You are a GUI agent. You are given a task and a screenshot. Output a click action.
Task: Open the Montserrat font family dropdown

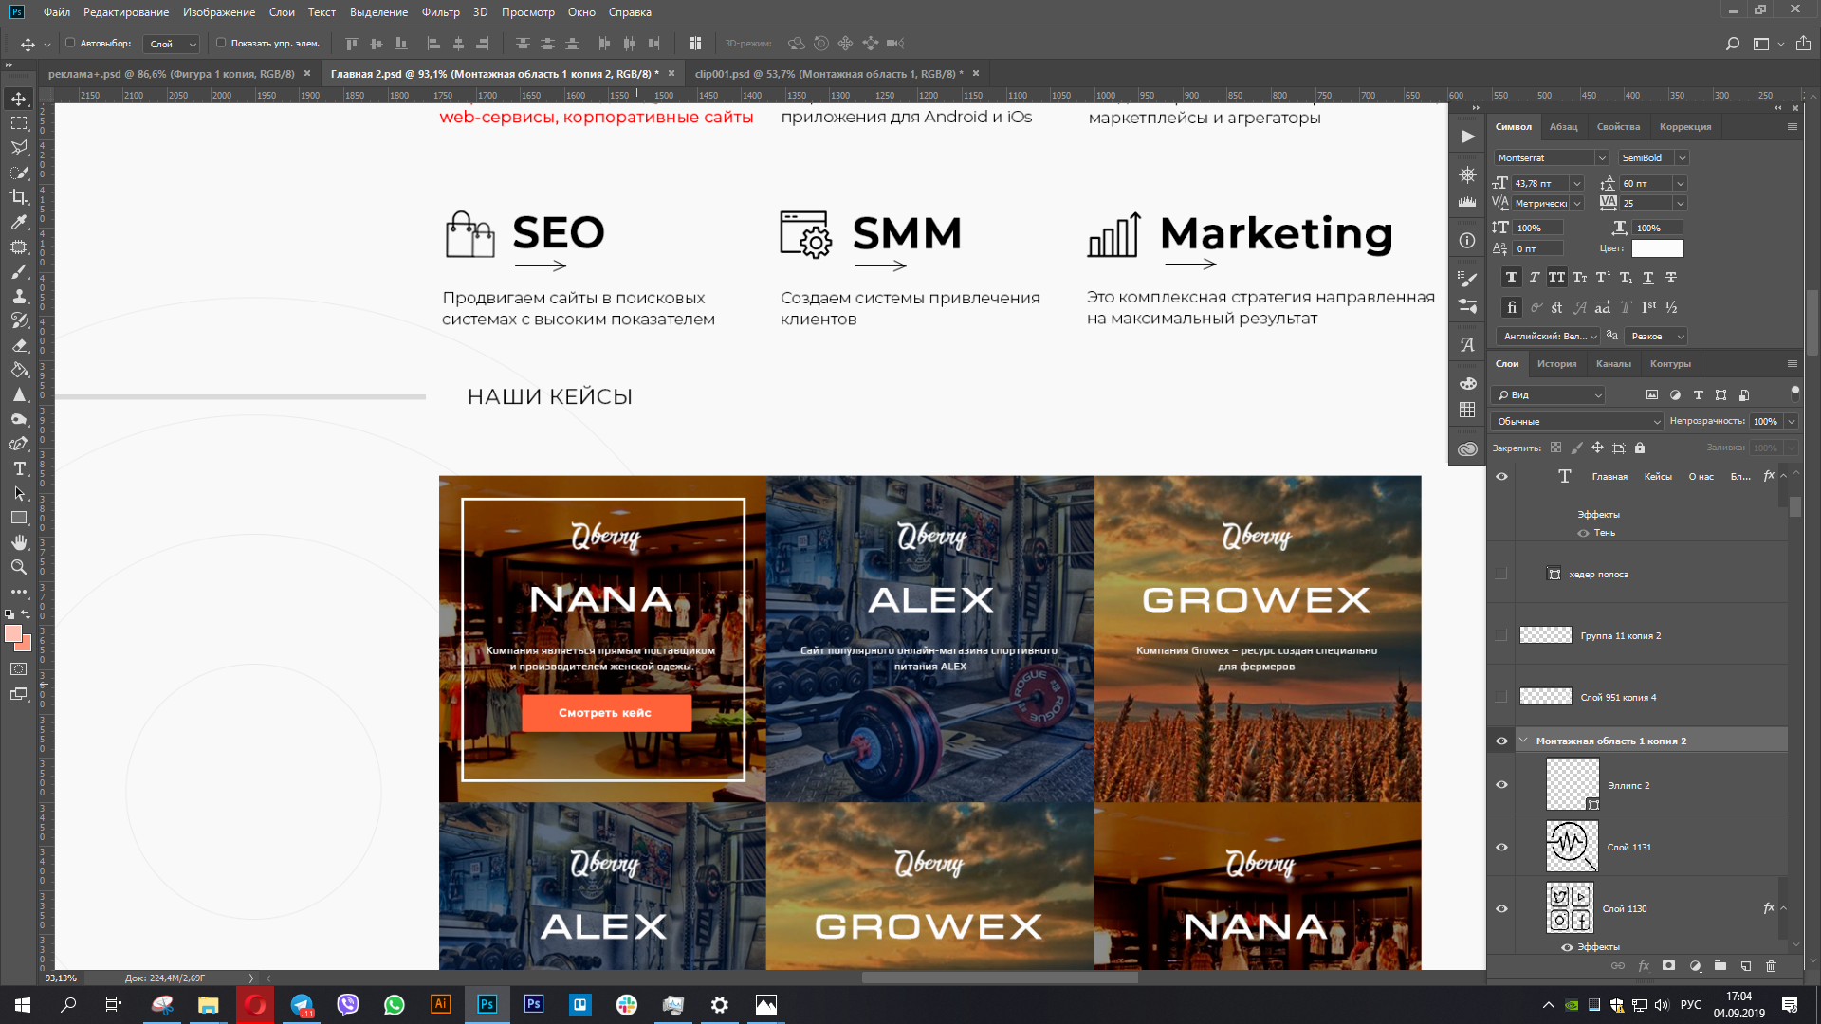[x=1601, y=158]
